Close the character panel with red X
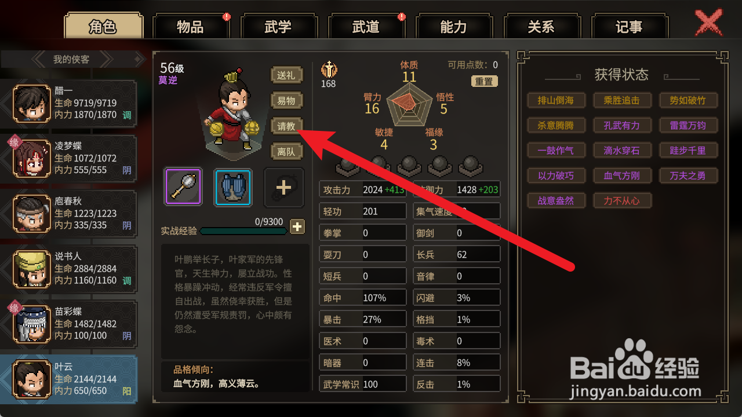This screenshot has height=417, width=742. point(708,23)
